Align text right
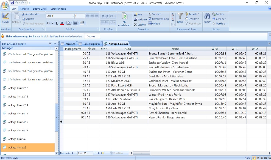 (96, 16)
